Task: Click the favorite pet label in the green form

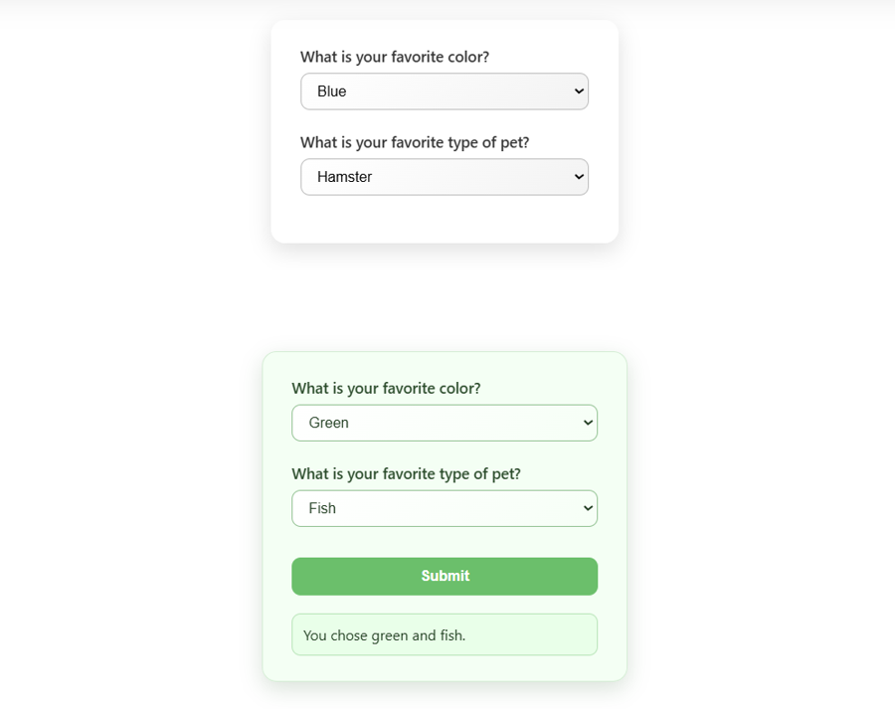Action: click(406, 473)
